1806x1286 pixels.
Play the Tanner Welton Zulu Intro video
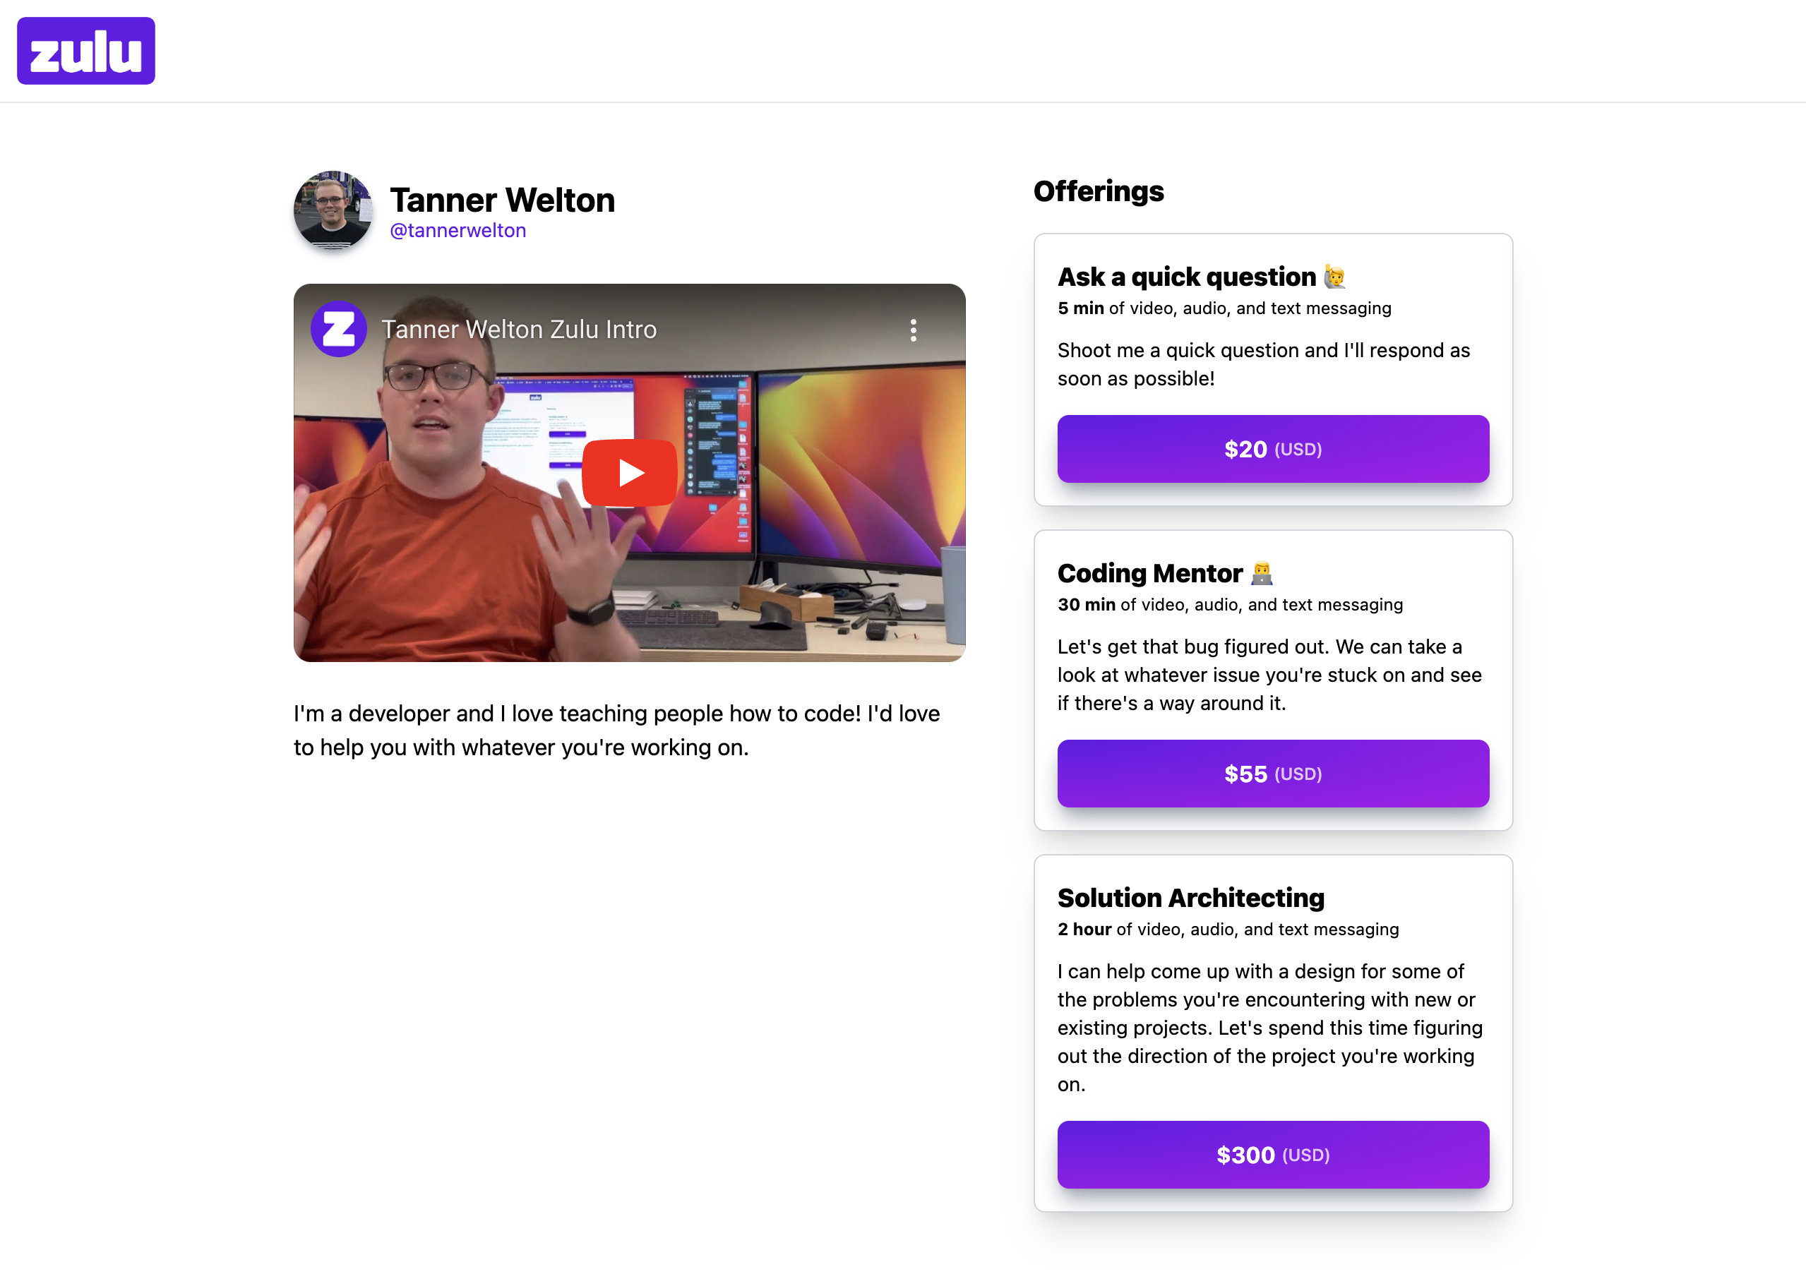click(630, 473)
